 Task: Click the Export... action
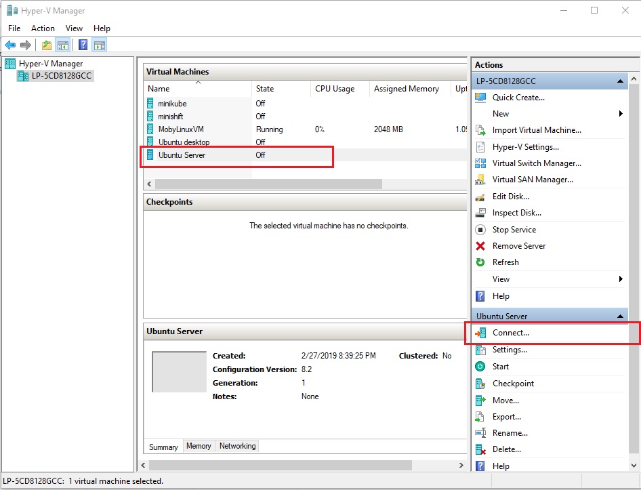[507, 417]
